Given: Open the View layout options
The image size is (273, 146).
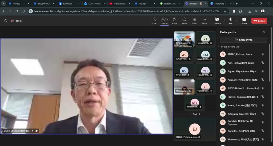Looking at the screenshot, I should point(194,21).
